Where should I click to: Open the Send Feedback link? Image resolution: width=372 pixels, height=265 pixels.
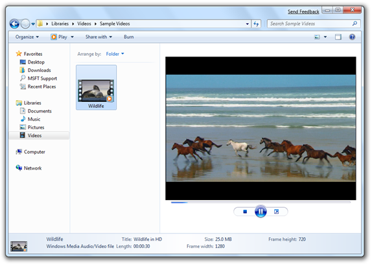coord(303,12)
